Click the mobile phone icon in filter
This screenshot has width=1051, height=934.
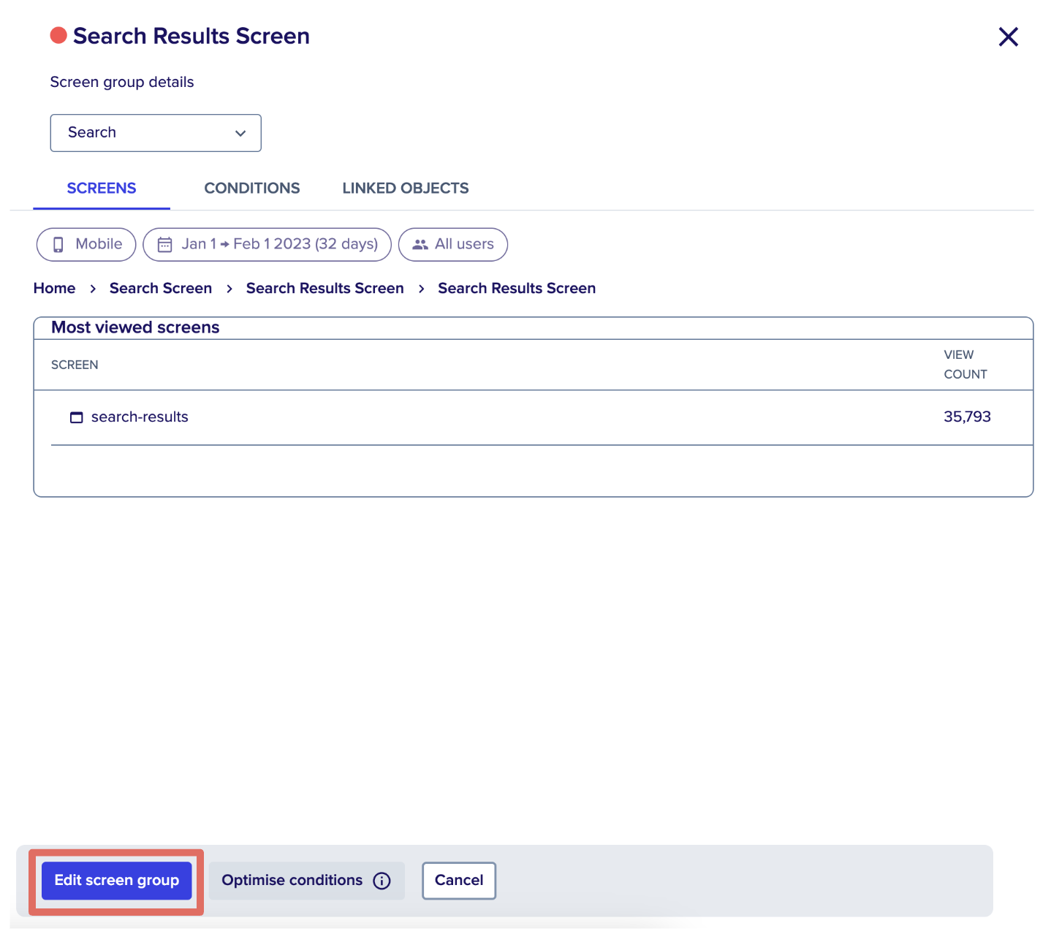click(58, 244)
